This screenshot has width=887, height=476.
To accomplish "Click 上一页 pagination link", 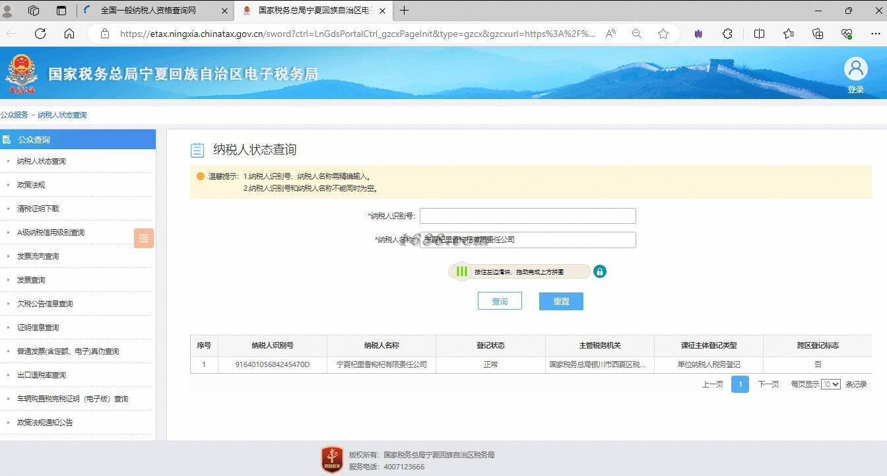I will 712,384.
